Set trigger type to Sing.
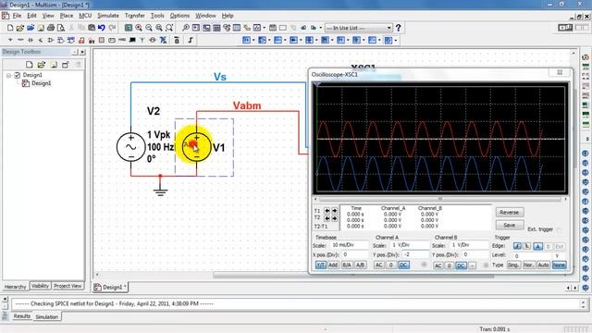Viewport: 592px width, 333px height. pyautogui.click(x=513, y=265)
